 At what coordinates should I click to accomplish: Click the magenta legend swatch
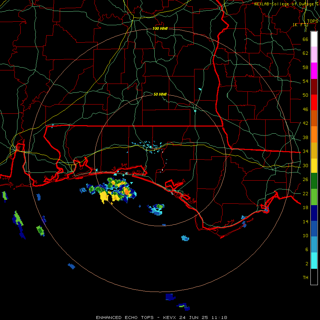tap(314, 71)
